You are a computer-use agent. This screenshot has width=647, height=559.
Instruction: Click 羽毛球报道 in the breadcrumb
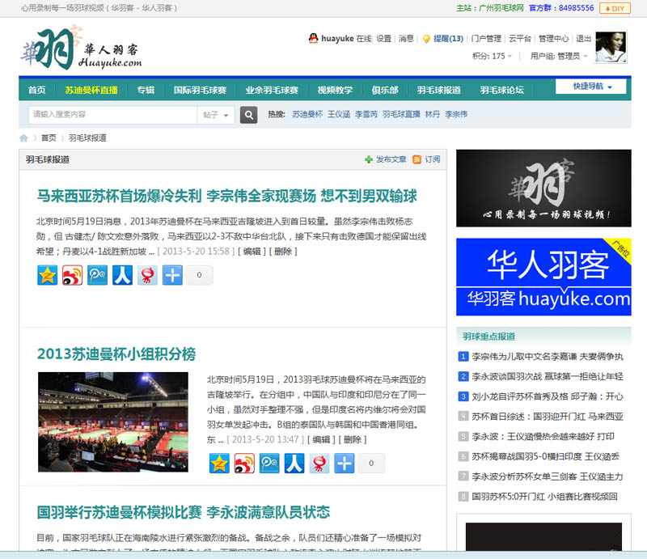click(87, 138)
